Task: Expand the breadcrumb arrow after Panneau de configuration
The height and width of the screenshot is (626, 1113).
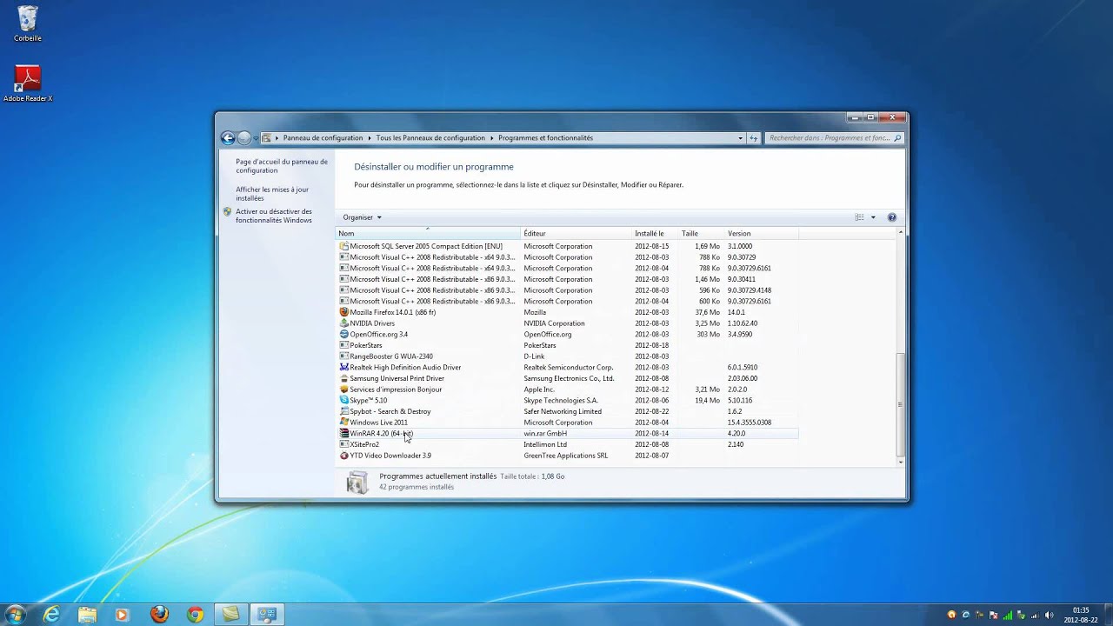Action: coord(370,138)
